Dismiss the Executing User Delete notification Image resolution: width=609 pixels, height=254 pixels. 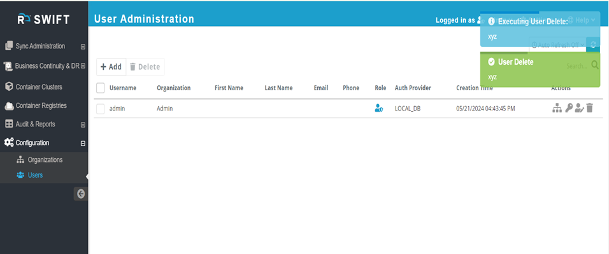pos(540,29)
